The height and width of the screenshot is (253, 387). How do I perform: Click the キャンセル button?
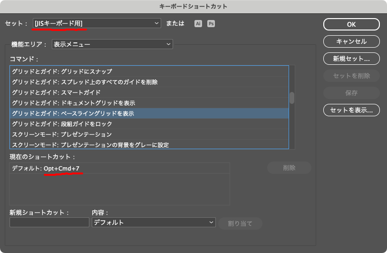pos(351,41)
